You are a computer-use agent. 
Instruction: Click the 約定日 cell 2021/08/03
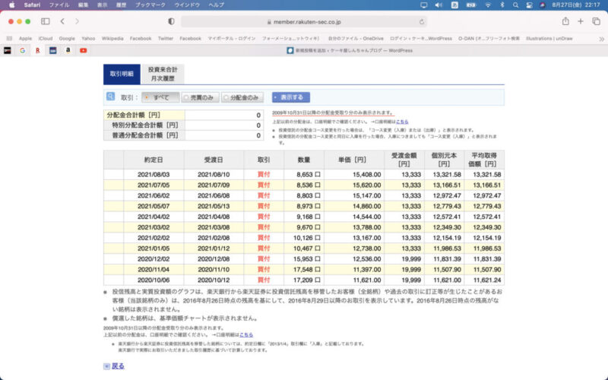pos(154,175)
